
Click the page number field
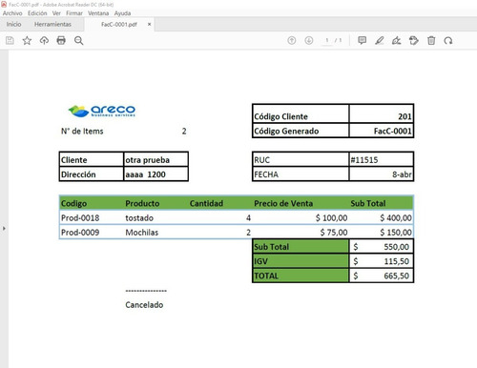(x=327, y=41)
